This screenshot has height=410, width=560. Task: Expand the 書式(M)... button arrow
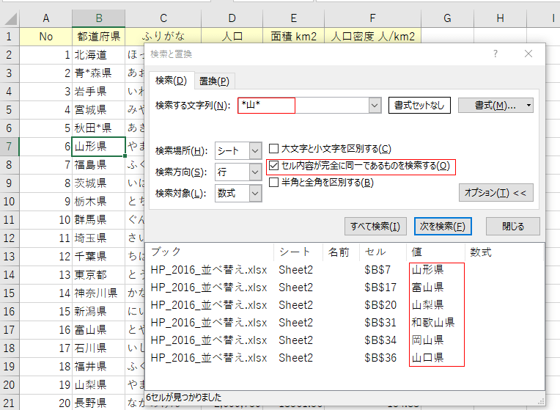(x=528, y=106)
